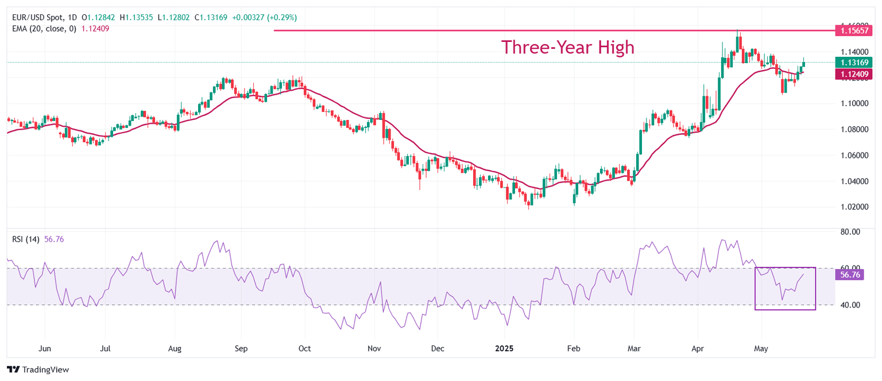Click the 40.00 level on RSI axis
Screen dimensions: 882x381
point(848,305)
